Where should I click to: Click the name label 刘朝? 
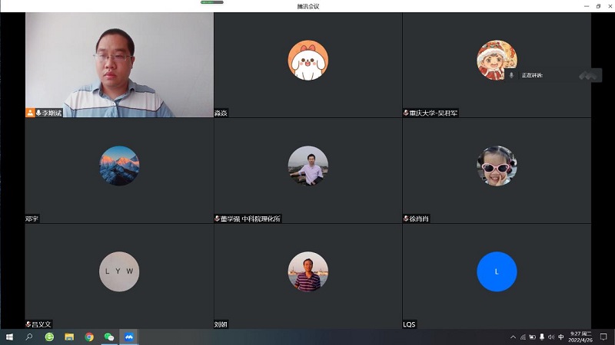point(221,324)
